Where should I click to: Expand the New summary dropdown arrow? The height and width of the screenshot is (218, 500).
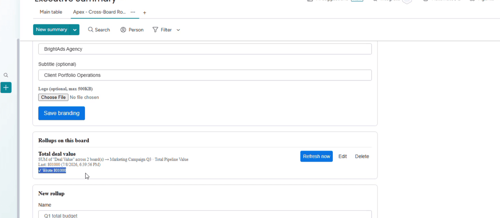click(x=75, y=30)
